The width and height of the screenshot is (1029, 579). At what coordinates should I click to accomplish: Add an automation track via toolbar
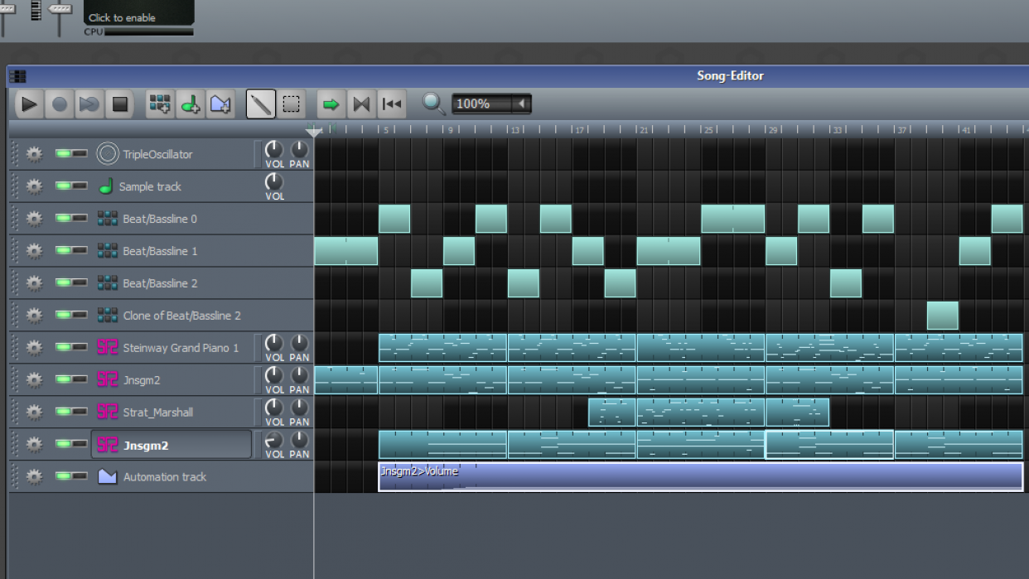[x=220, y=104]
